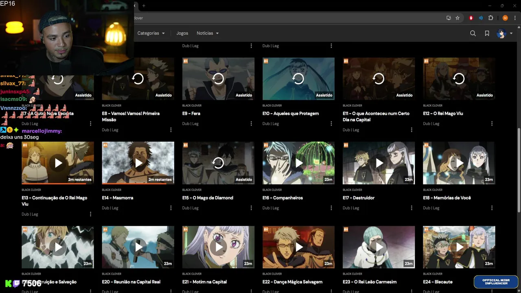This screenshot has height=293, width=521.
Task: Open the Jogos menu item
Action: point(182,33)
